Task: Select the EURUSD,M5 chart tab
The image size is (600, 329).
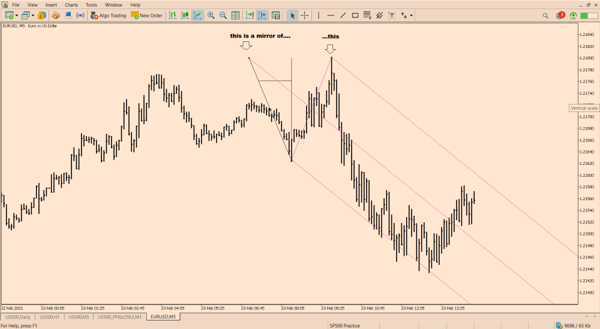Action: coord(163,317)
